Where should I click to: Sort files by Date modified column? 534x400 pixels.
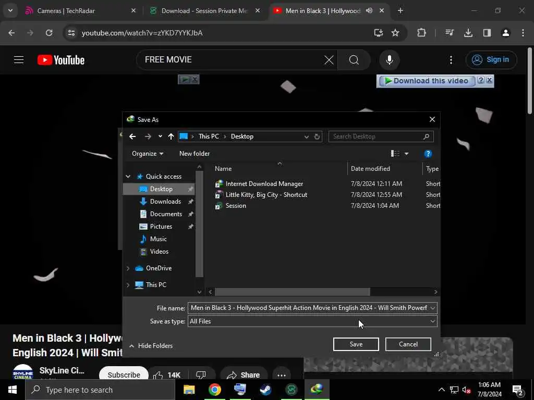[x=370, y=169]
